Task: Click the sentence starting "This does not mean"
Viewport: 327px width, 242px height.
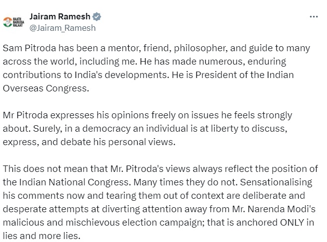Action: pos(161,175)
